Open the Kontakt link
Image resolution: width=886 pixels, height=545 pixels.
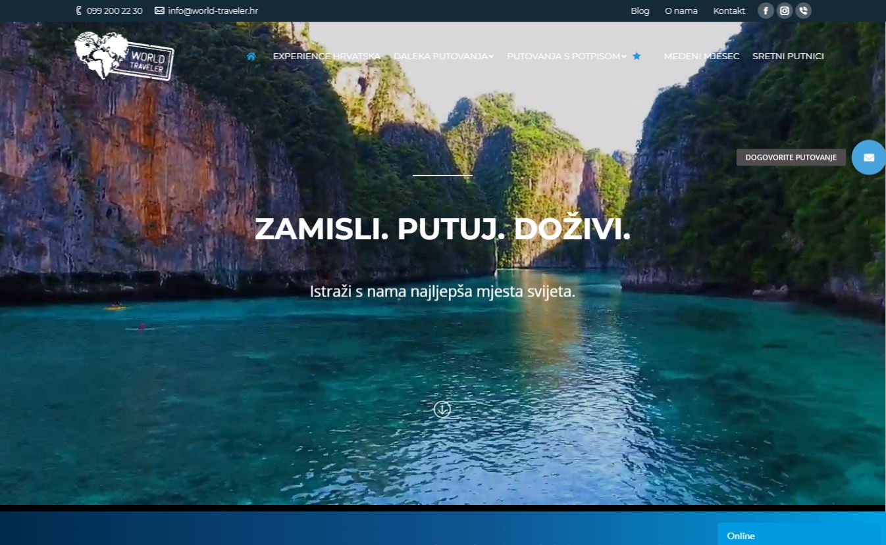click(729, 11)
